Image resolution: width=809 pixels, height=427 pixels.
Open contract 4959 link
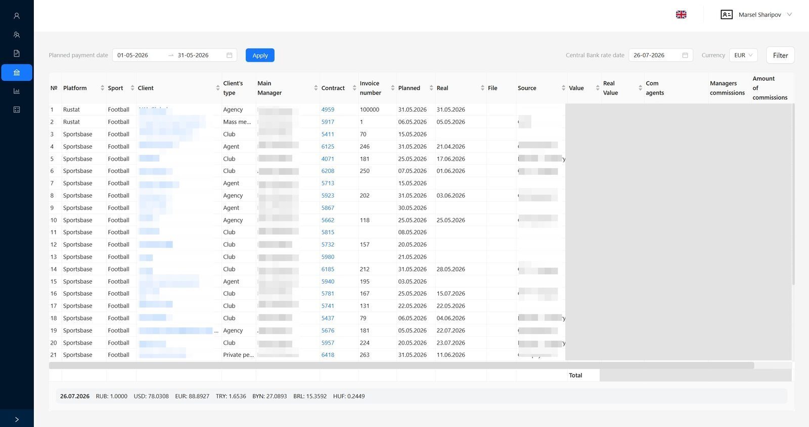pos(328,110)
